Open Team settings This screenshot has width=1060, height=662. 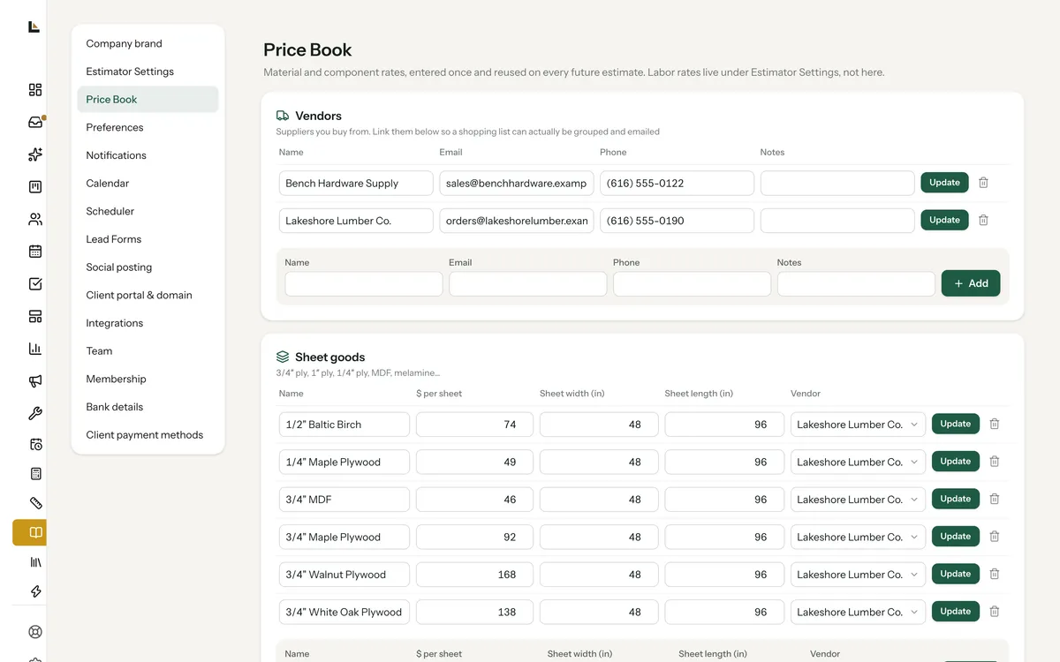(x=148, y=350)
